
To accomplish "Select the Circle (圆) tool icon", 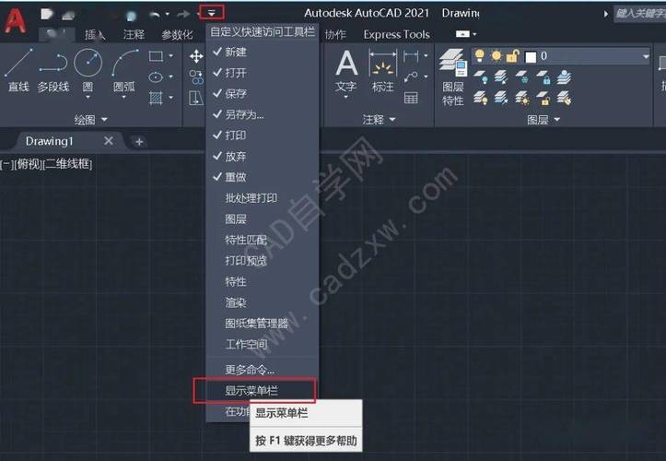I will click(x=88, y=63).
